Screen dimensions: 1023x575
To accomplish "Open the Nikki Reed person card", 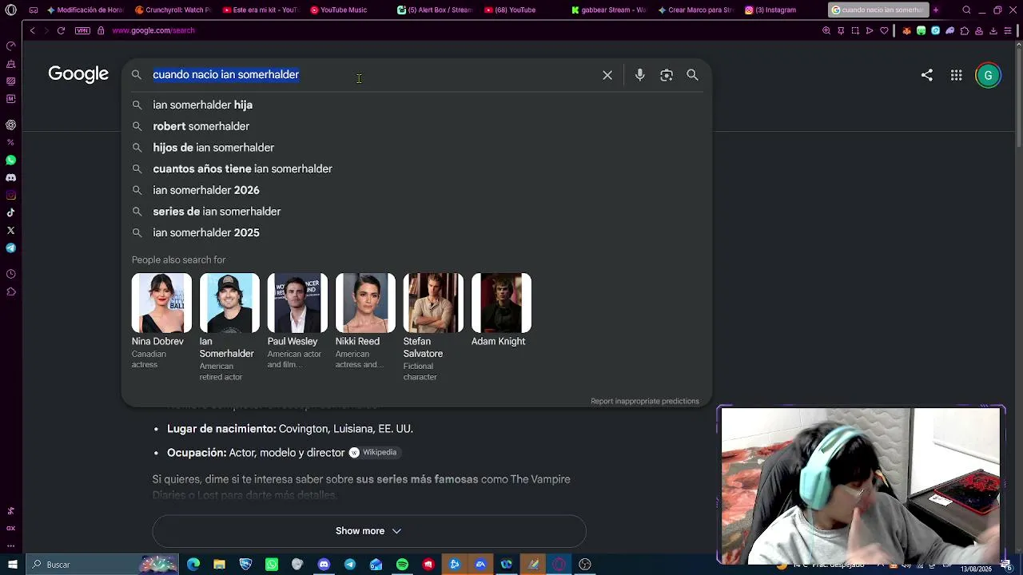I will tap(365, 321).
